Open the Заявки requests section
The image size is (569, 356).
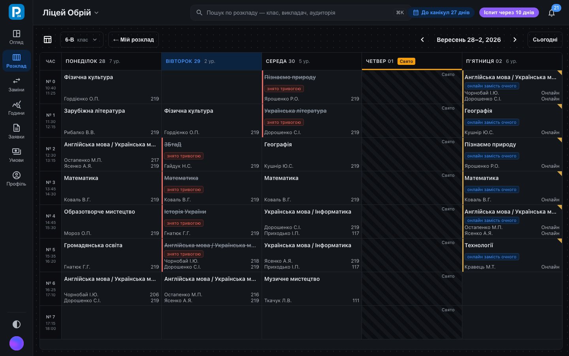pyautogui.click(x=16, y=132)
